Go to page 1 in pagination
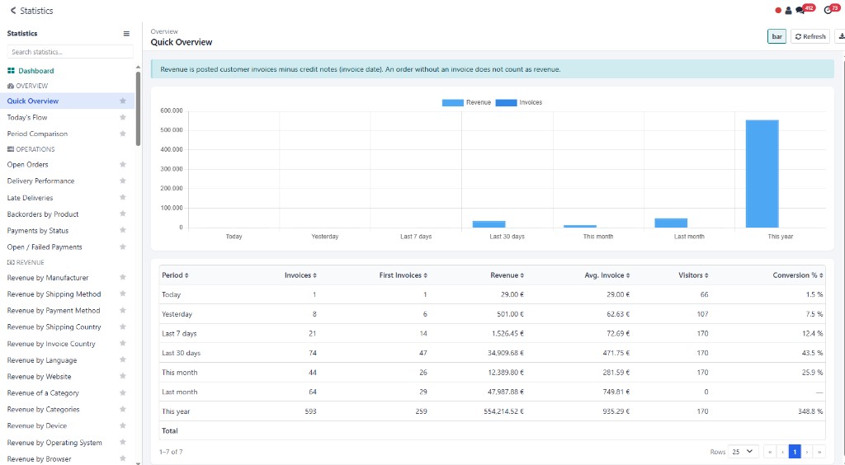 (795, 452)
